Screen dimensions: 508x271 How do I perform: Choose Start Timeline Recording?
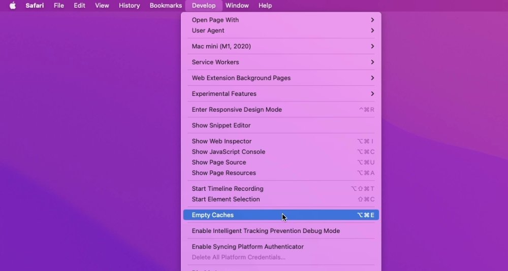[281, 189]
